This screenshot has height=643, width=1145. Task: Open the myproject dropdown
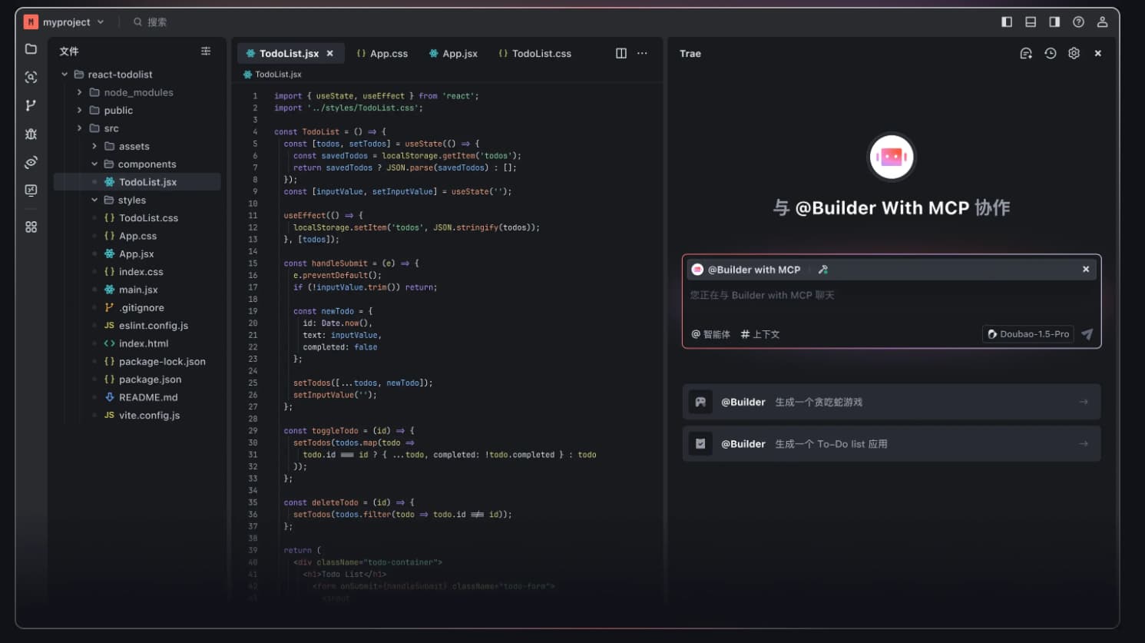(101, 22)
